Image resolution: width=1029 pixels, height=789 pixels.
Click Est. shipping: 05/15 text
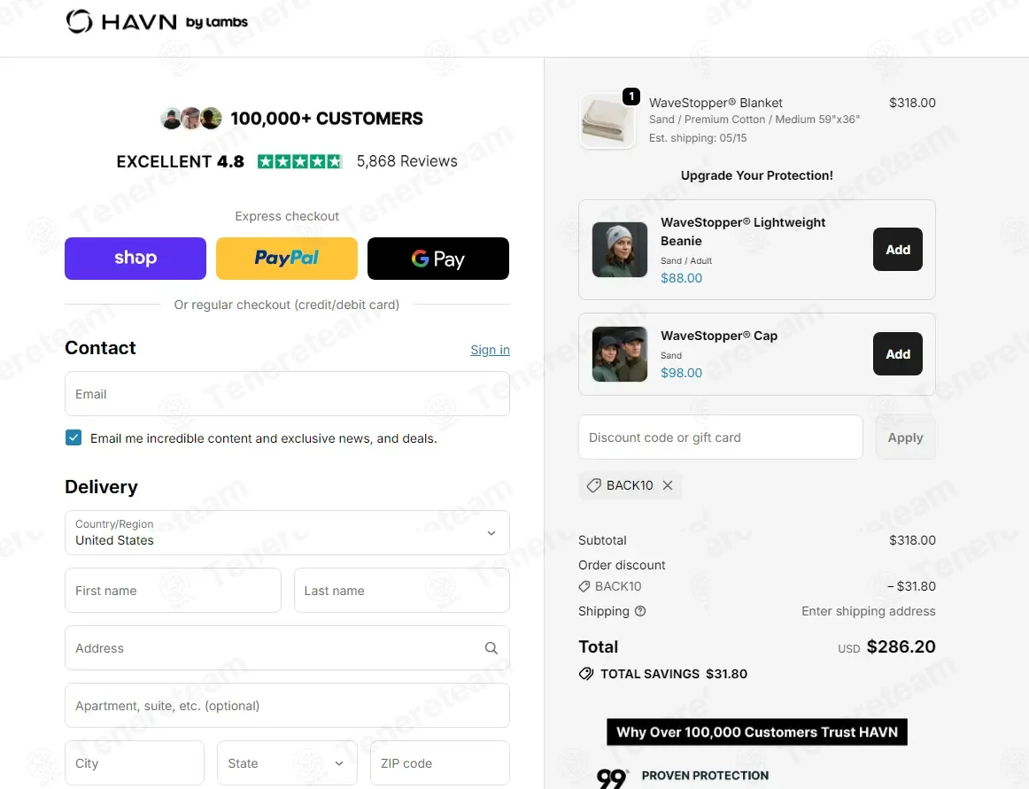click(698, 138)
